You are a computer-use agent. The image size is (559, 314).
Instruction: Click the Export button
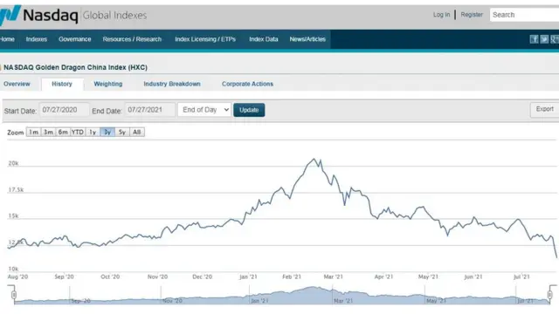tap(544, 109)
